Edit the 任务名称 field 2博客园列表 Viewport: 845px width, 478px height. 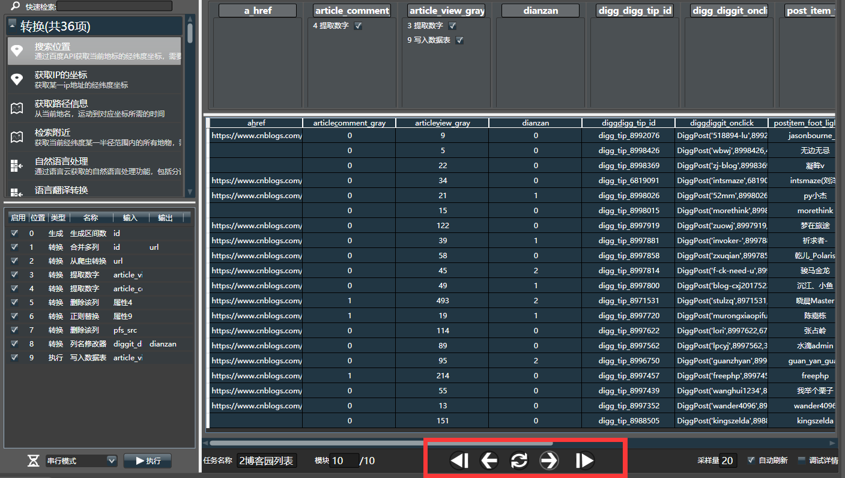coord(266,461)
